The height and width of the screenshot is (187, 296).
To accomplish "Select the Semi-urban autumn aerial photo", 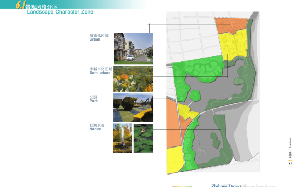I will pyautogui.click(x=133, y=79).
